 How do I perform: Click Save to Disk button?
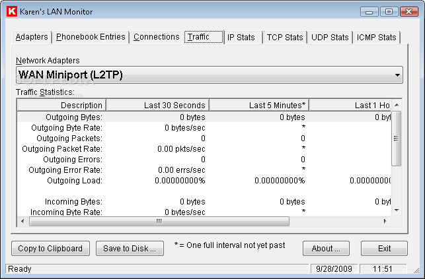[130, 249]
